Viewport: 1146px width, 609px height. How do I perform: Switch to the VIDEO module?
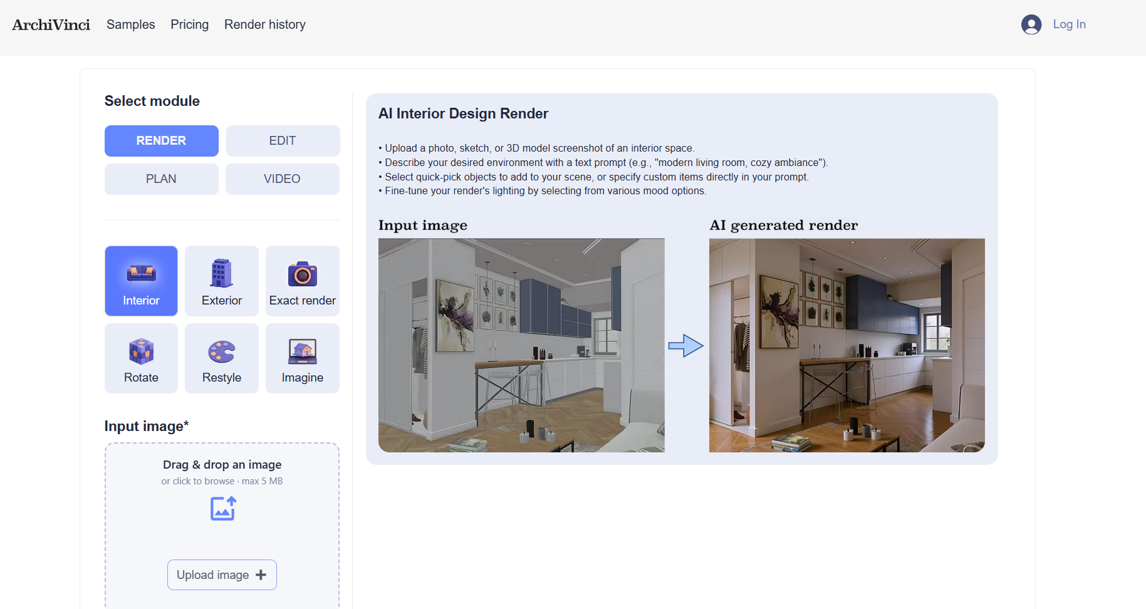283,179
